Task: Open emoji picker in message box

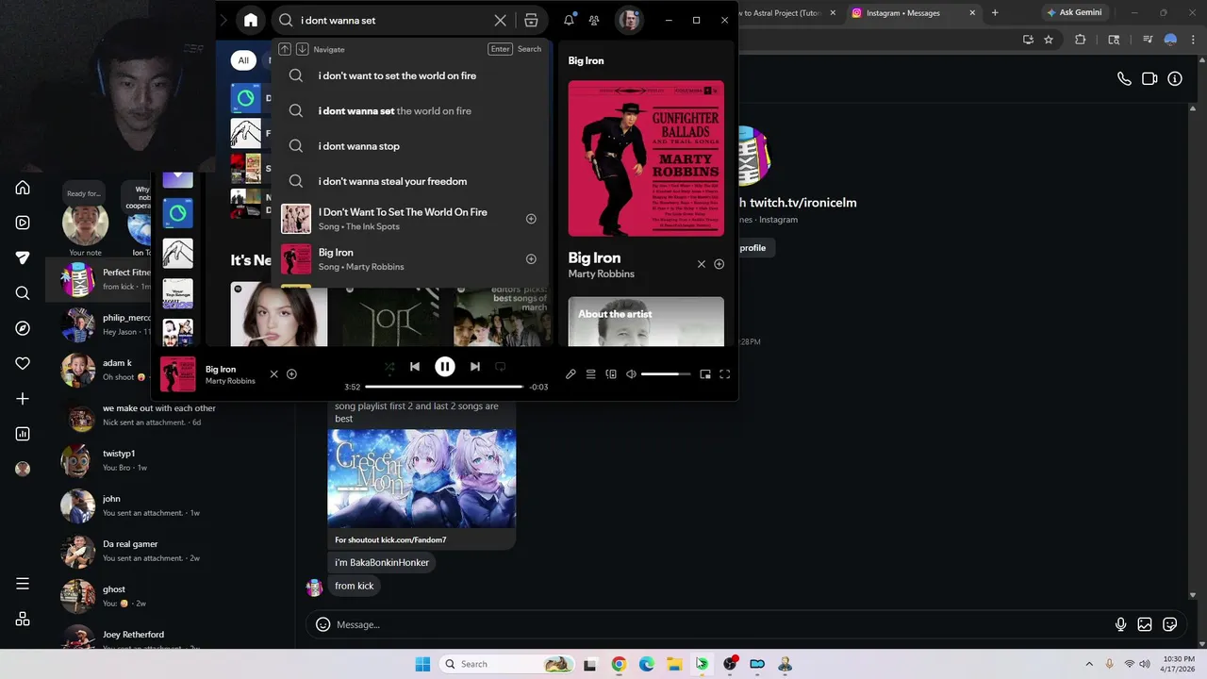Action: [322, 624]
